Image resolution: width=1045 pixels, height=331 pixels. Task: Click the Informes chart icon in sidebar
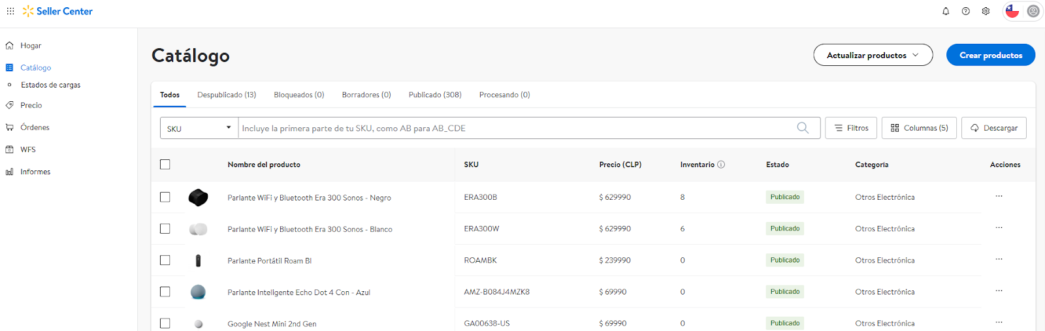click(x=9, y=172)
